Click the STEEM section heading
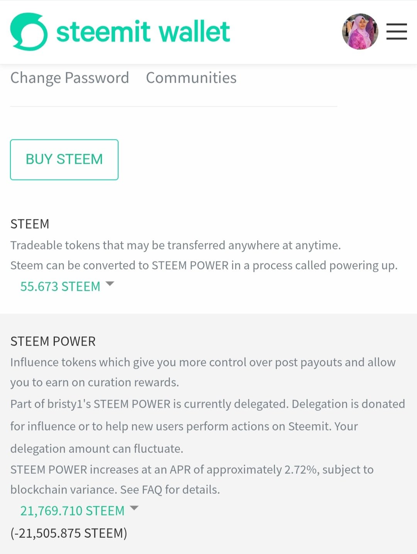 [30, 224]
